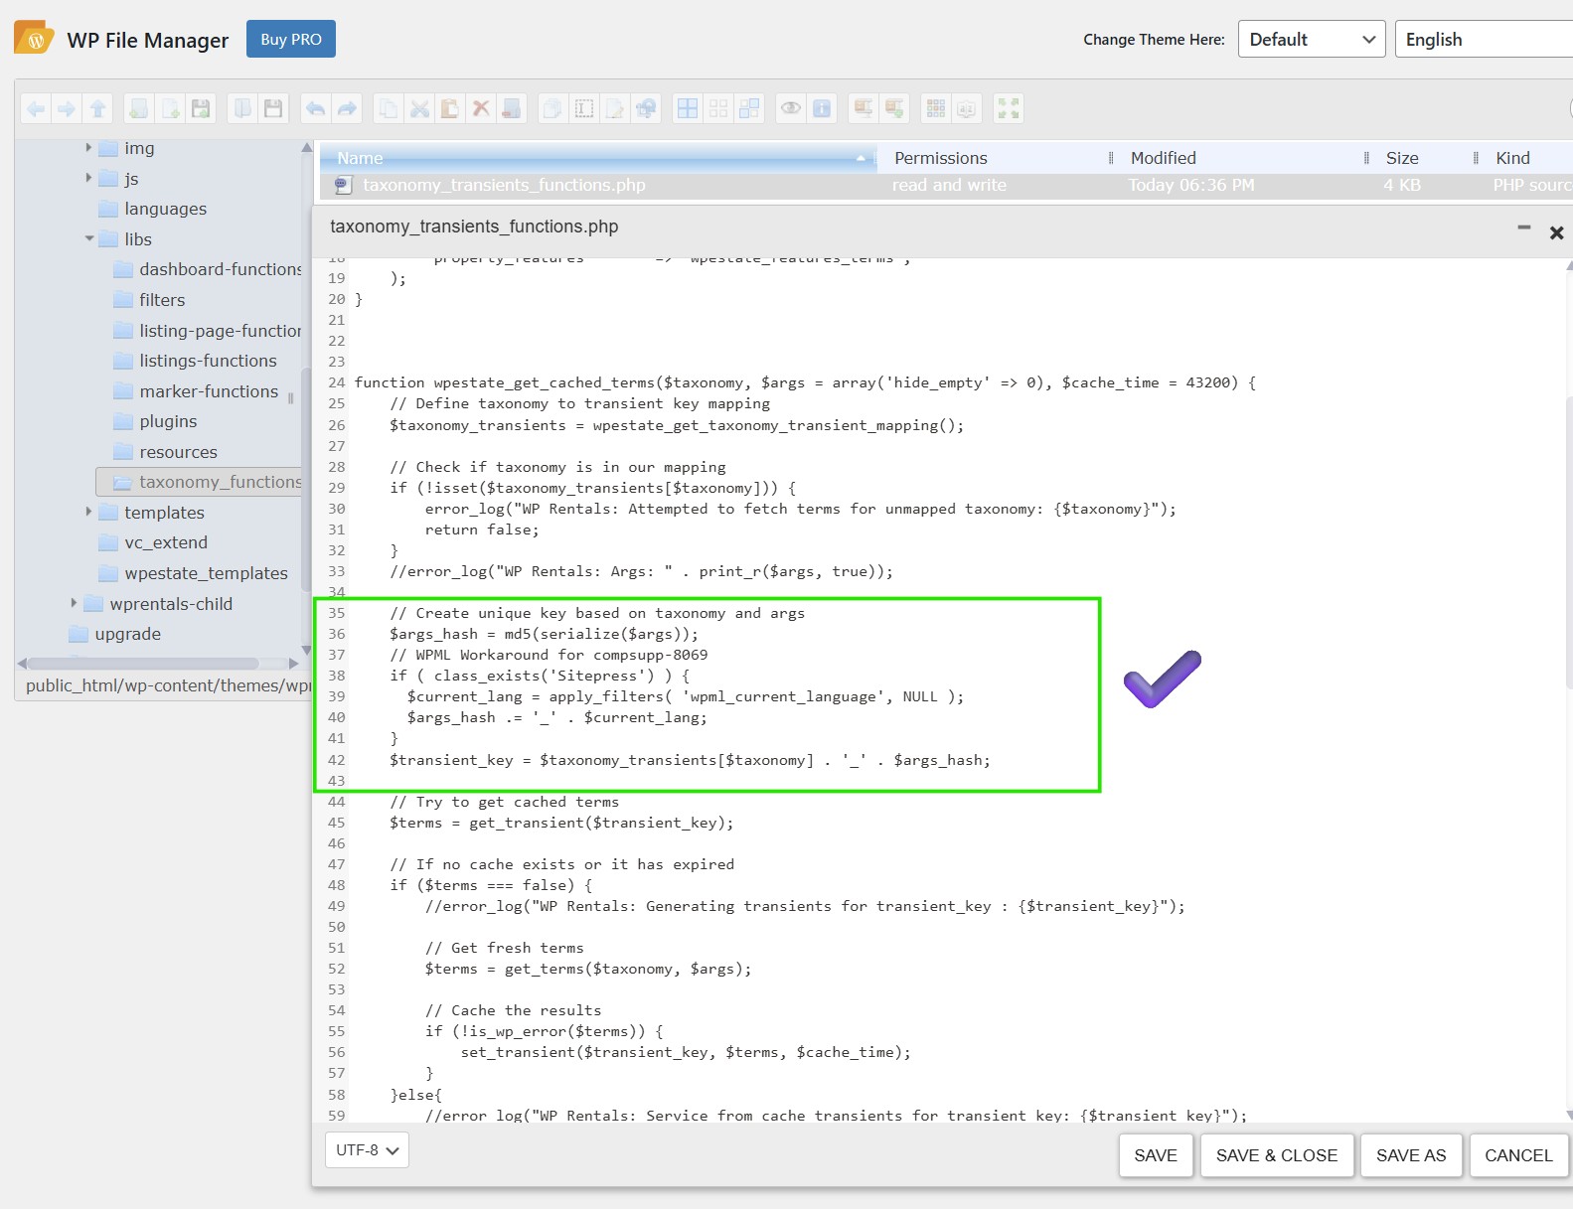Click the go-to-parent-folder up arrow icon
Image resolution: width=1573 pixels, height=1209 pixels.
coord(97,109)
